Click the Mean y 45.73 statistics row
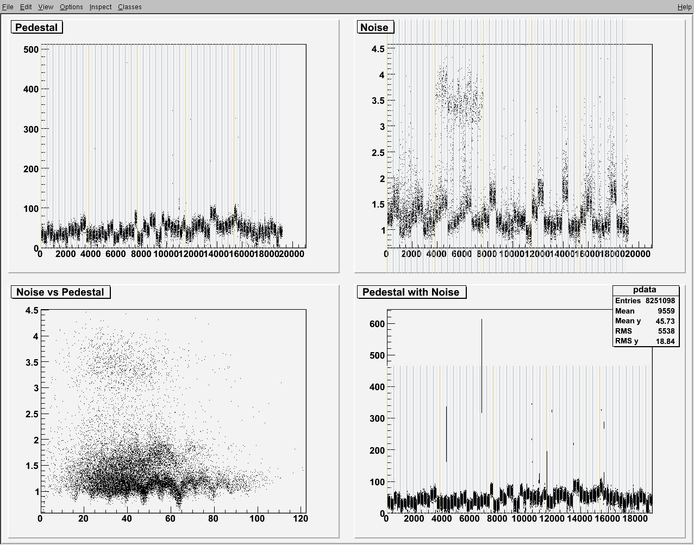 [x=646, y=321]
